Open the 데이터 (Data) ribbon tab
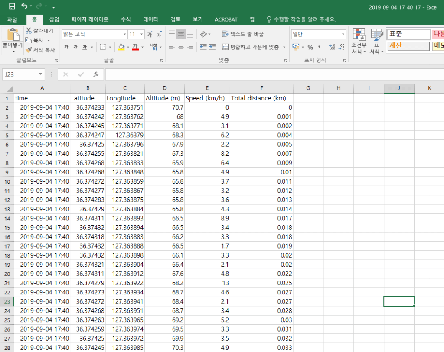The height and width of the screenshot is (352, 444). coord(150,19)
